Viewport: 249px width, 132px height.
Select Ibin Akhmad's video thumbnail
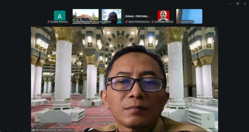pyautogui.click(x=111, y=16)
